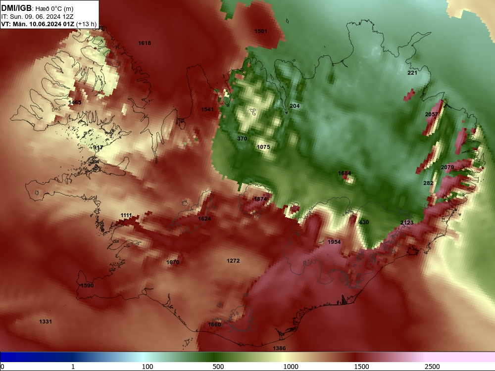Click the 1590 value label
The image size is (495, 371).
pos(87,285)
